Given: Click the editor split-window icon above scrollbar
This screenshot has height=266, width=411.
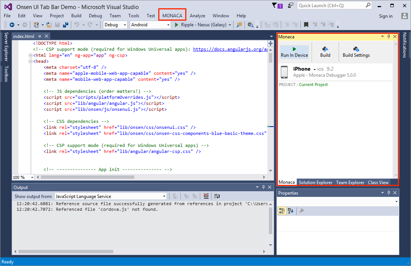Looking at the screenshot, I should click(x=270, y=43).
